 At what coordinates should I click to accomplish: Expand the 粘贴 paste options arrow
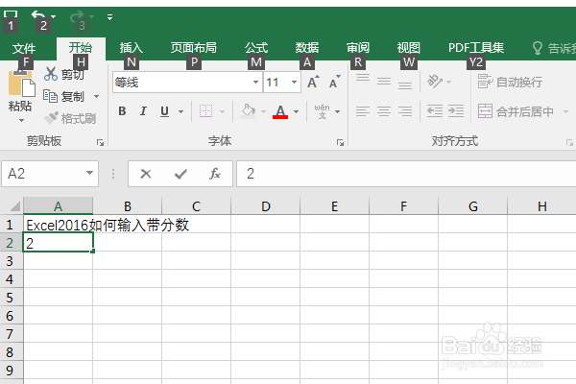[21, 120]
